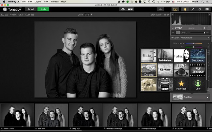Choose the Street preset category
This screenshot has height=132, width=212.
pyautogui.click(x=165, y=70)
